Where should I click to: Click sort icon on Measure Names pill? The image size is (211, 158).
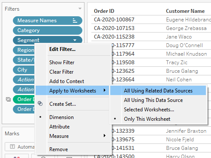(75, 21)
